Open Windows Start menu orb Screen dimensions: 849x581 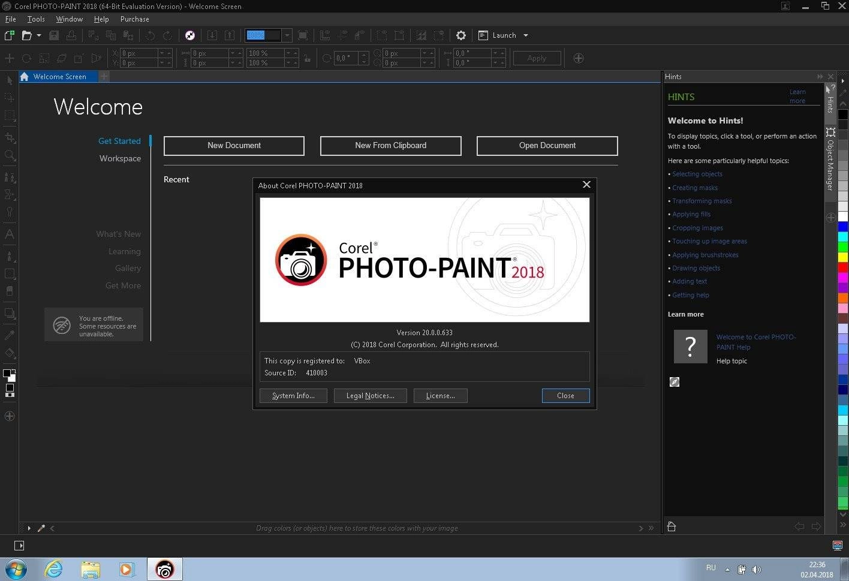click(16, 569)
